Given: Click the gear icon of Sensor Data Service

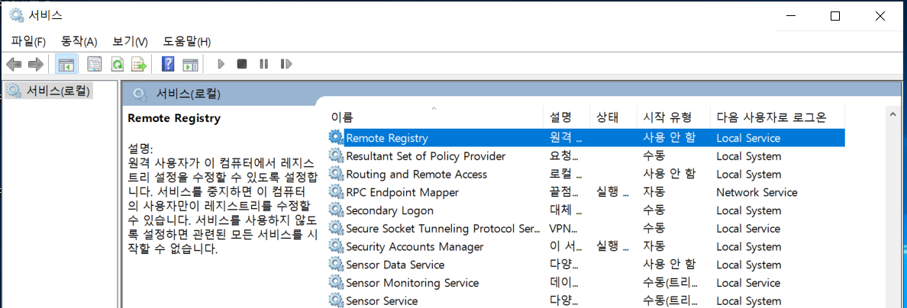Looking at the screenshot, I should coord(335,265).
